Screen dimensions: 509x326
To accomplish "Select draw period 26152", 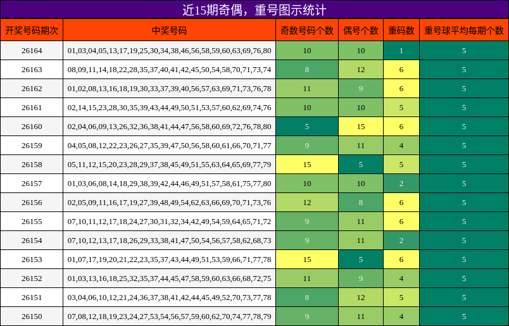I will (32, 279).
